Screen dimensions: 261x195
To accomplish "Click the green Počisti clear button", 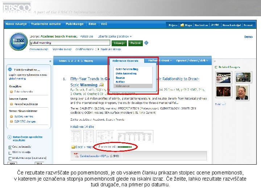I will coord(136,43).
